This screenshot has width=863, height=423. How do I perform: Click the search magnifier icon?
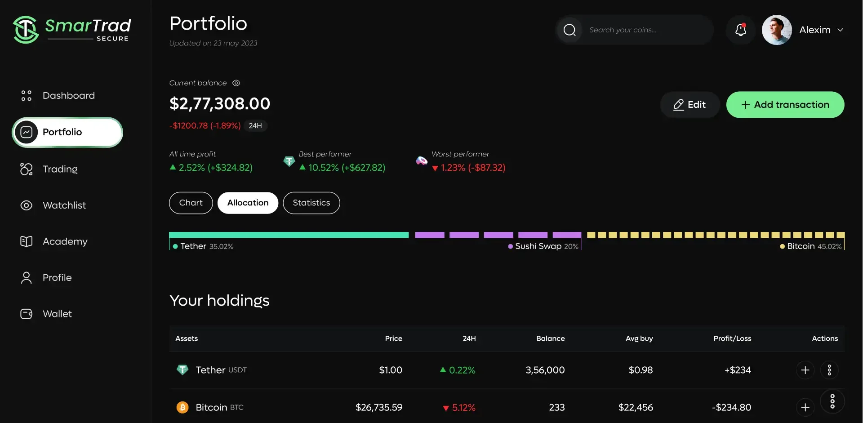tap(569, 30)
